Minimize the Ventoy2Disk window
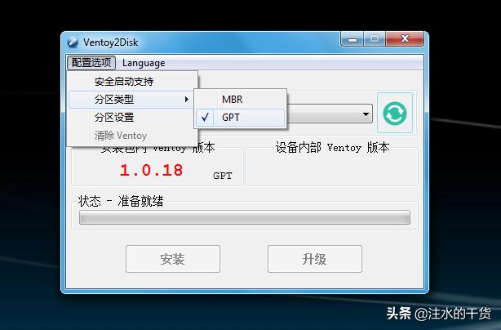Screen dimensions: 501x330 point(352,39)
